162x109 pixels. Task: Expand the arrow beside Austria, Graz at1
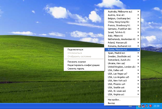pyautogui.click(x=138, y=15)
